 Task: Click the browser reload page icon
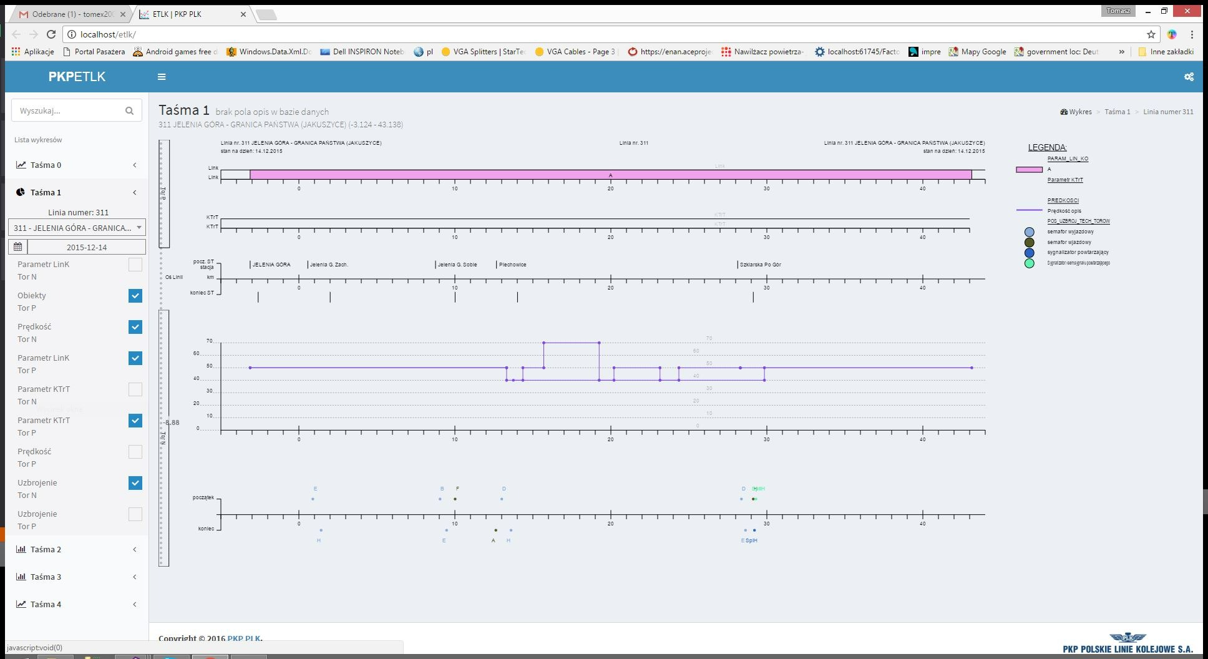click(51, 34)
